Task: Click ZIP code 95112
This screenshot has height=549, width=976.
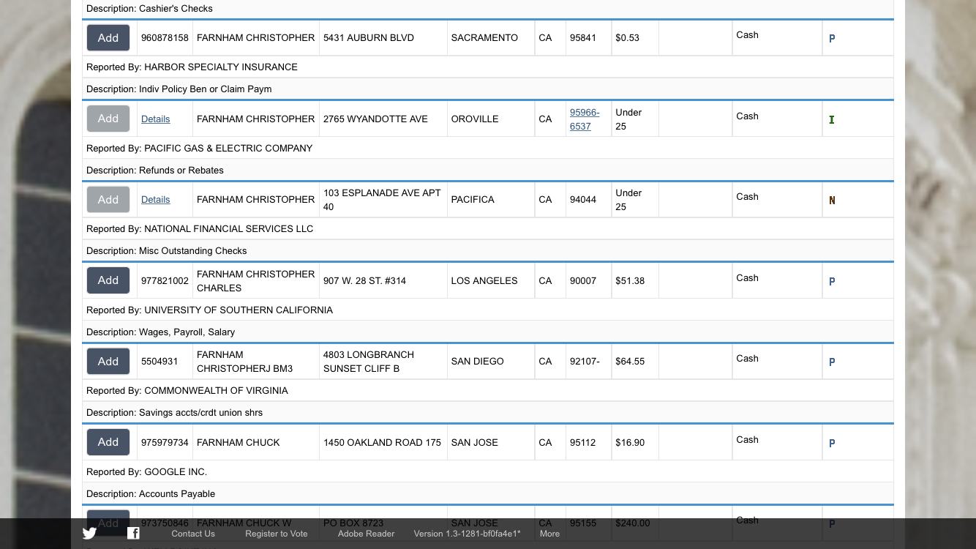Action: (583, 442)
